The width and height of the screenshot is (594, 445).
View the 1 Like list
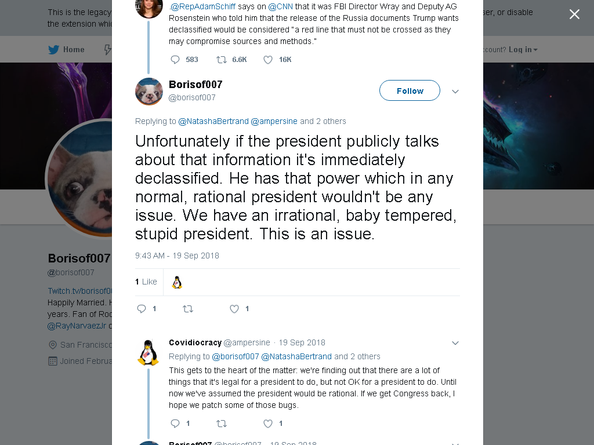point(146,282)
